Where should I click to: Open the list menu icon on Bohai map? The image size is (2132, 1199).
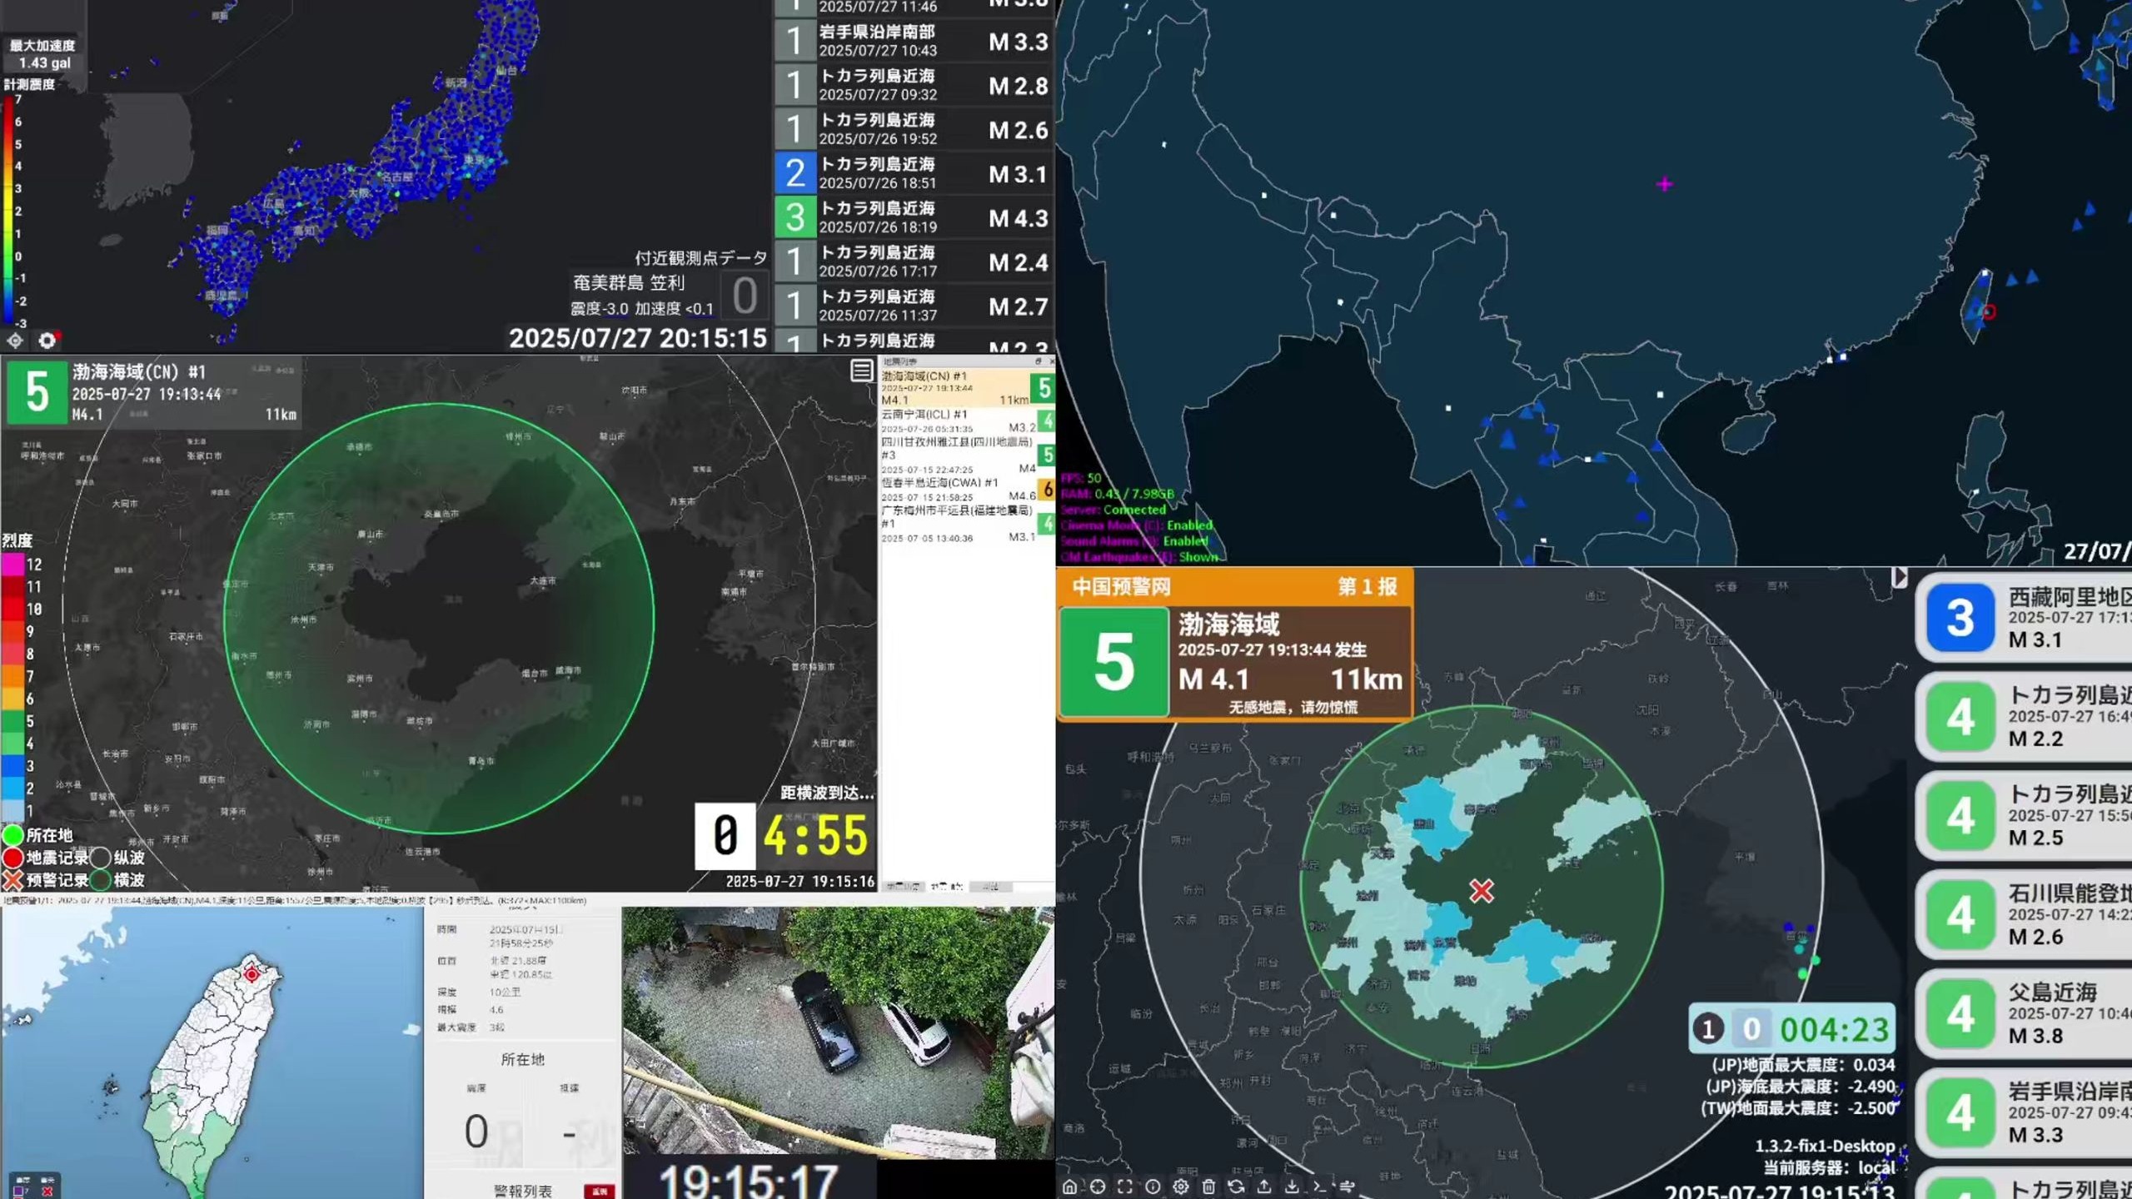tap(862, 371)
